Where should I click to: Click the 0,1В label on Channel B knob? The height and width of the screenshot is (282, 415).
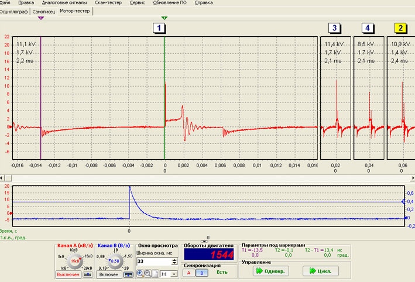click(x=101, y=268)
